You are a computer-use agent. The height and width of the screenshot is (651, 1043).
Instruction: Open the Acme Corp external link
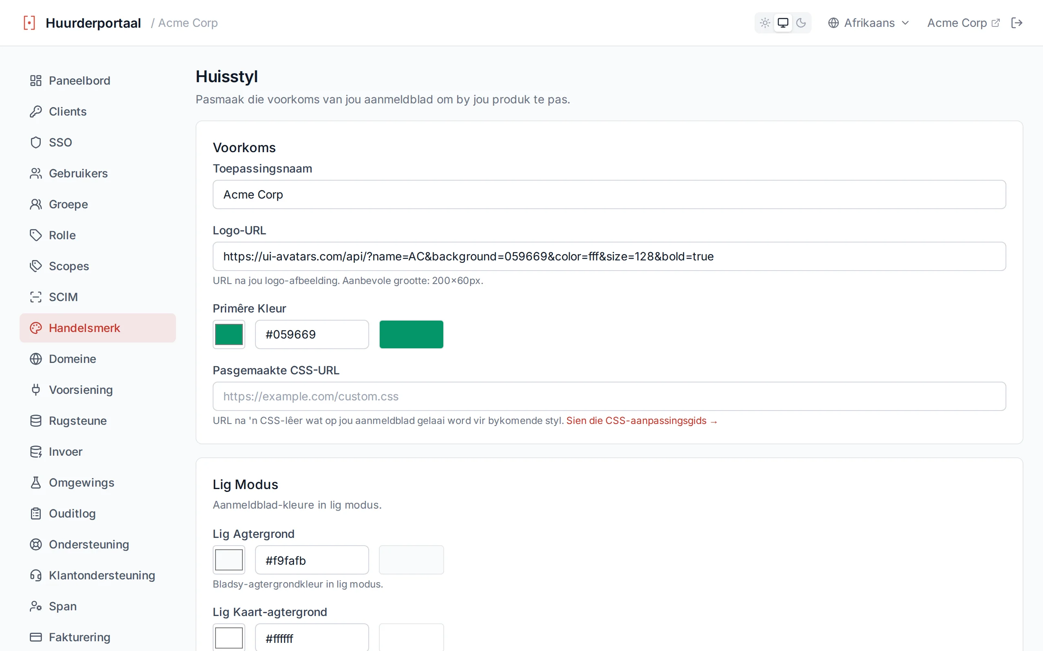[963, 23]
